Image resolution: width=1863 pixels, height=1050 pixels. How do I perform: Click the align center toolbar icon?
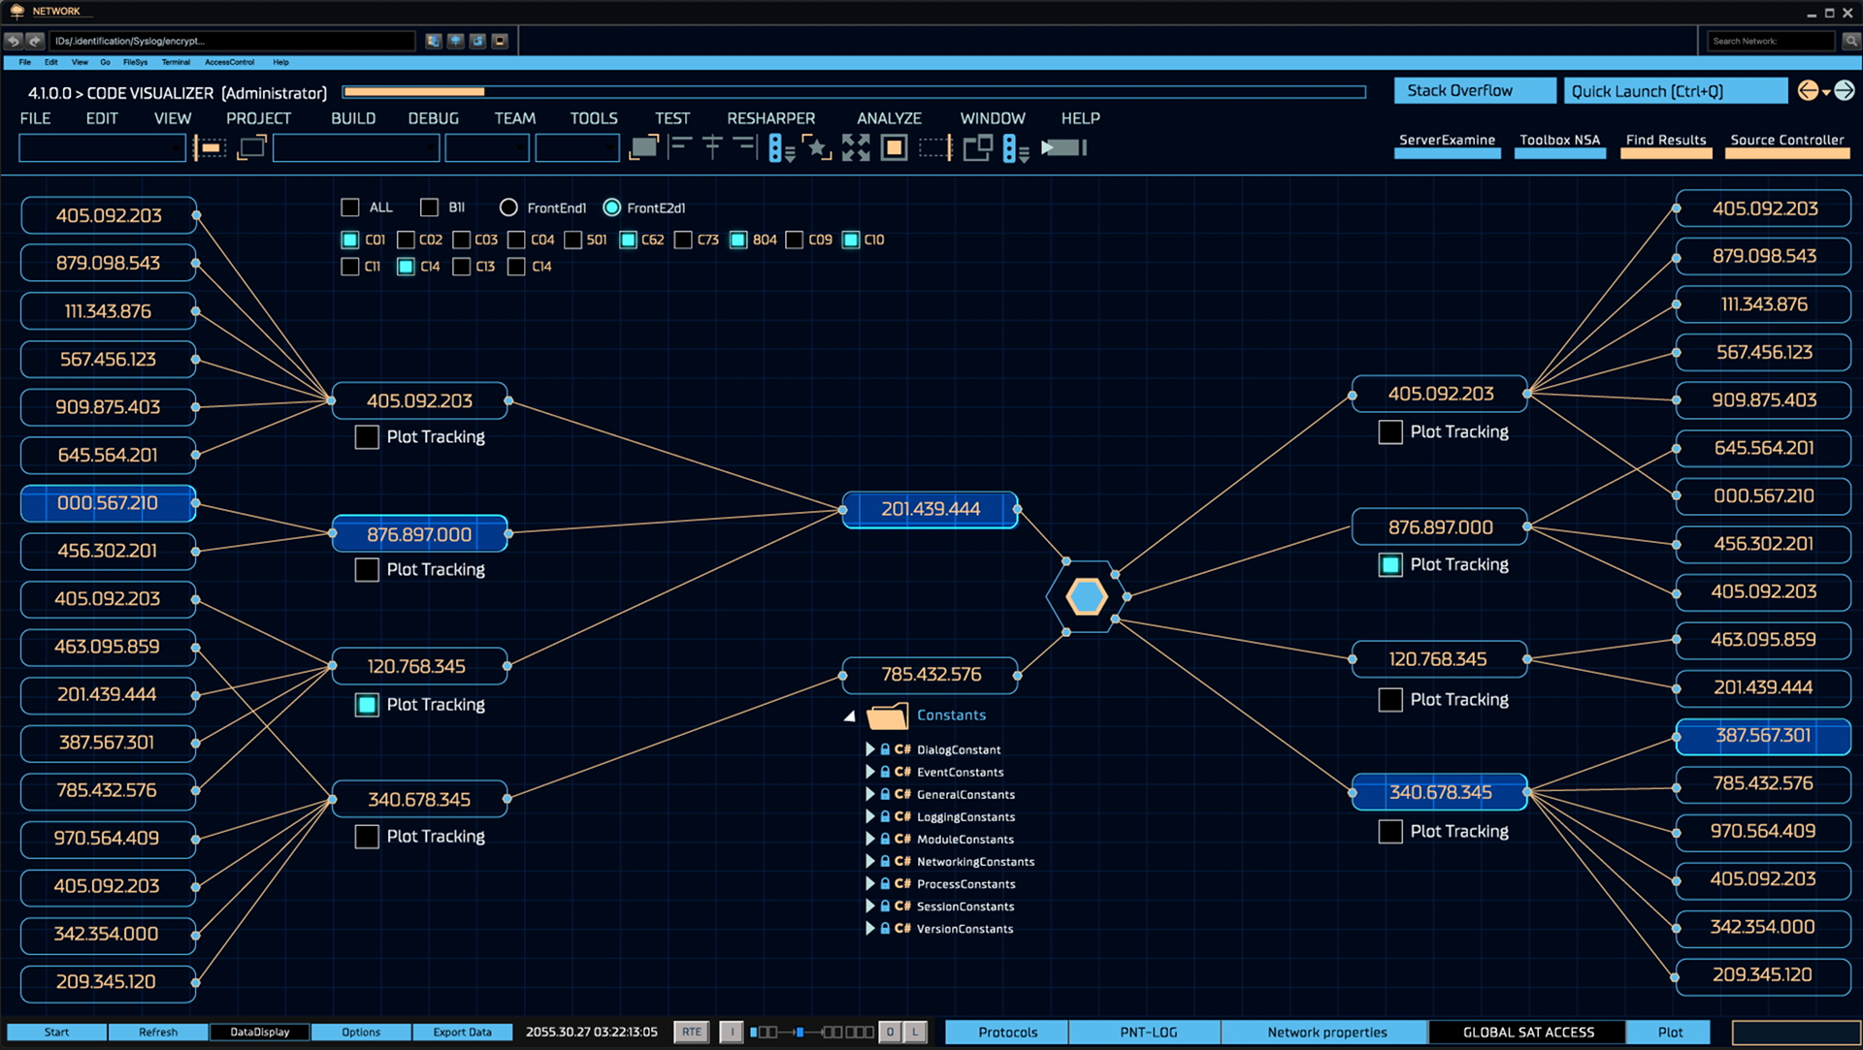tap(712, 147)
